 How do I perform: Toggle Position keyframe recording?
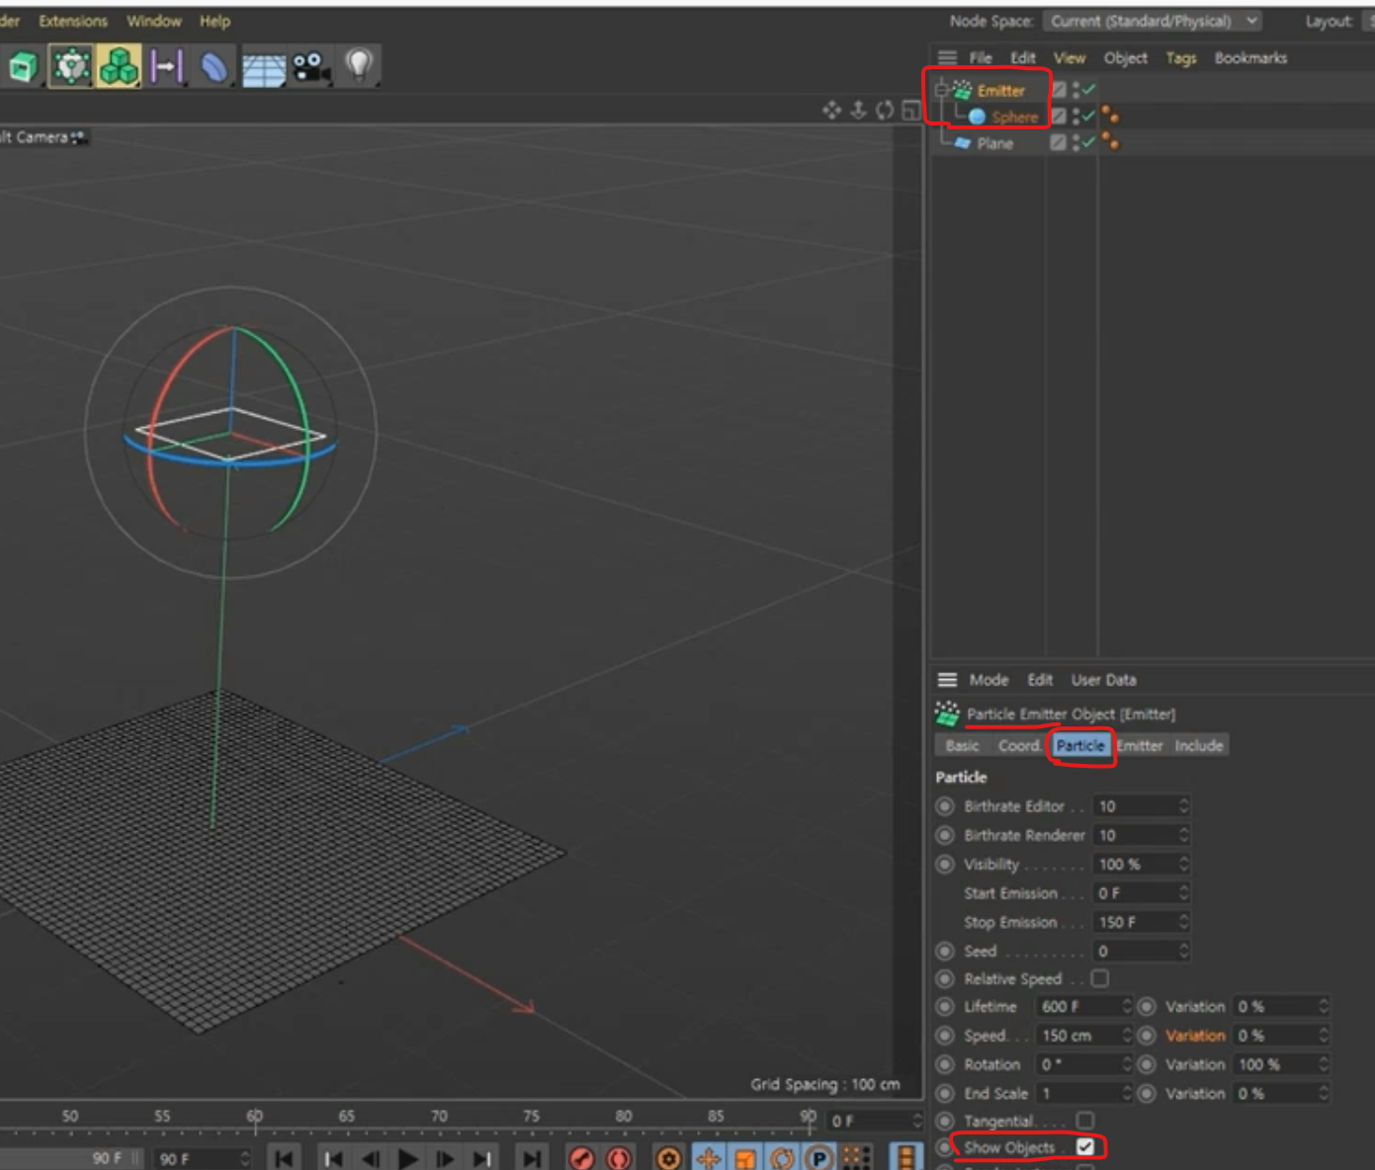[709, 1158]
